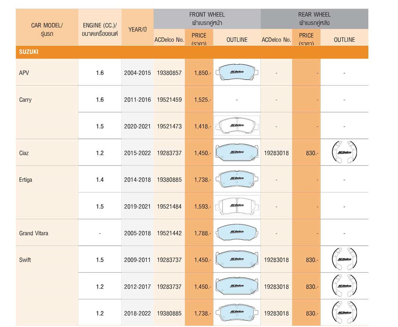This screenshot has height=327, width=398.
Task: Select part number 19521484
Action: (169, 207)
